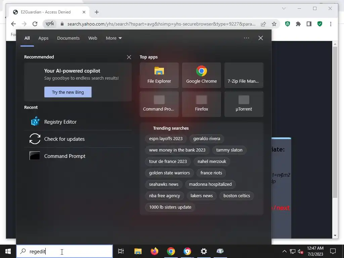Search trending france riots
The image size is (344, 258).
pos(211,173)
